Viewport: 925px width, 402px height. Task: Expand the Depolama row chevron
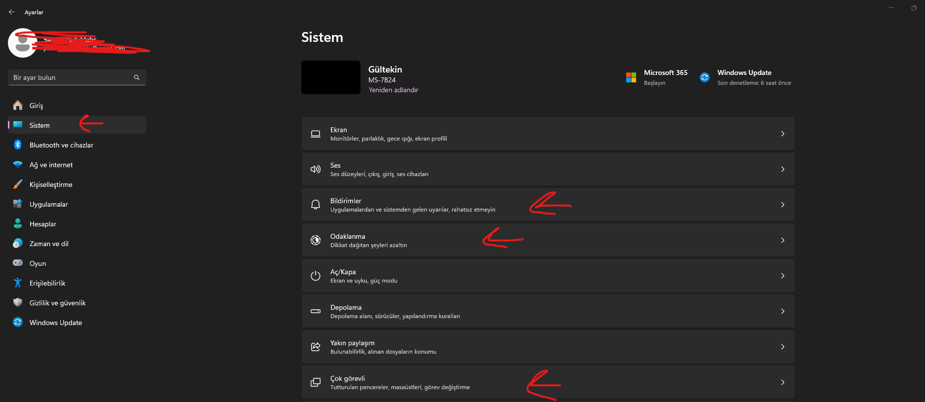(783, 311)
